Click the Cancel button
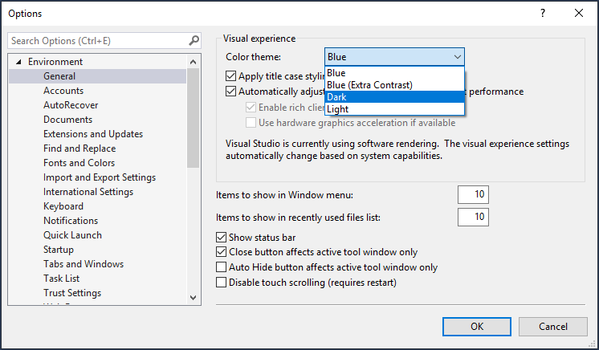 (x=552, y=327)
